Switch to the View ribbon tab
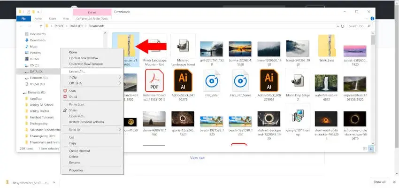Viewport: 399px width, 188px height. (x=66, y=19)
